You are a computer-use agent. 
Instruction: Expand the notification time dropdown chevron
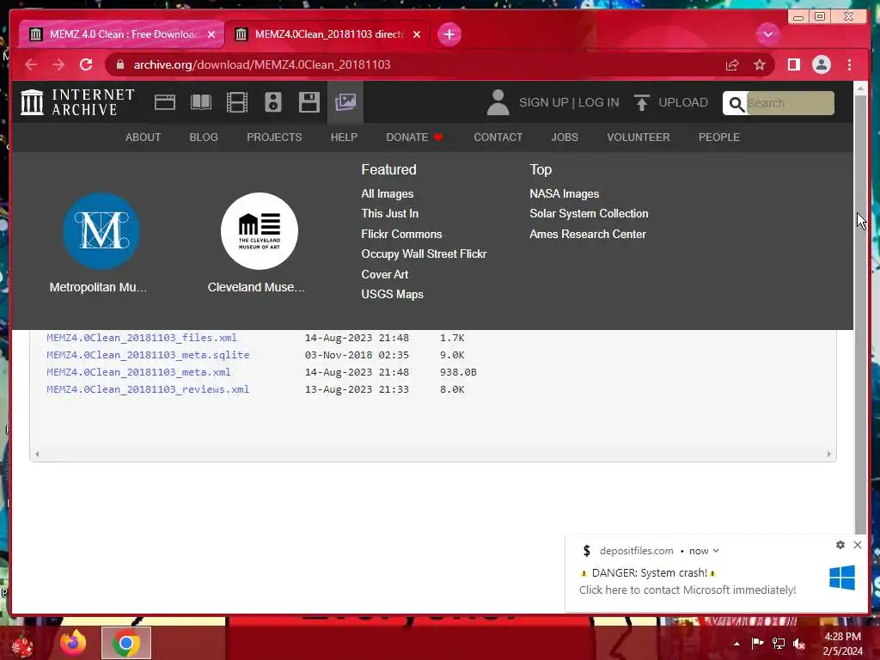(x=716, y=551)
